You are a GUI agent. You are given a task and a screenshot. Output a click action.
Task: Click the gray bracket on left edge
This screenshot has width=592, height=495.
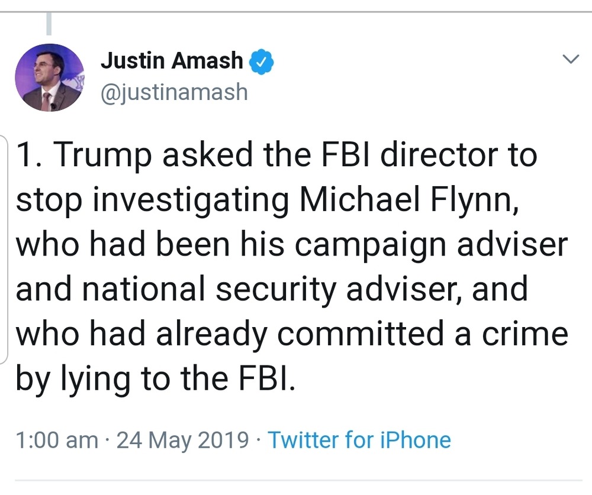pos(4,248)
